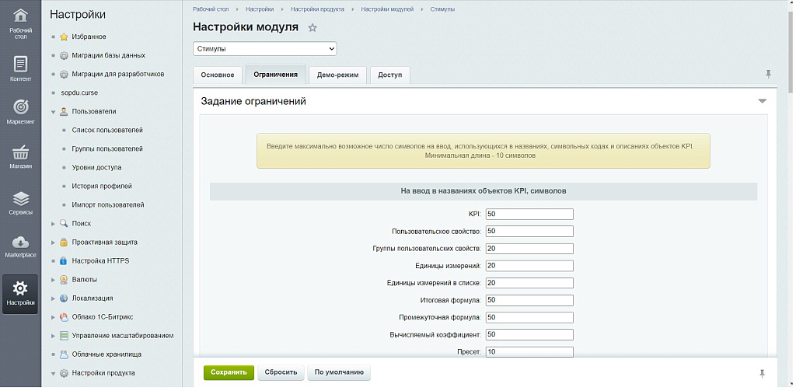Add page to favorites with star icon
The width and height of the screenshot is (796, 391).
pos(312,28)
